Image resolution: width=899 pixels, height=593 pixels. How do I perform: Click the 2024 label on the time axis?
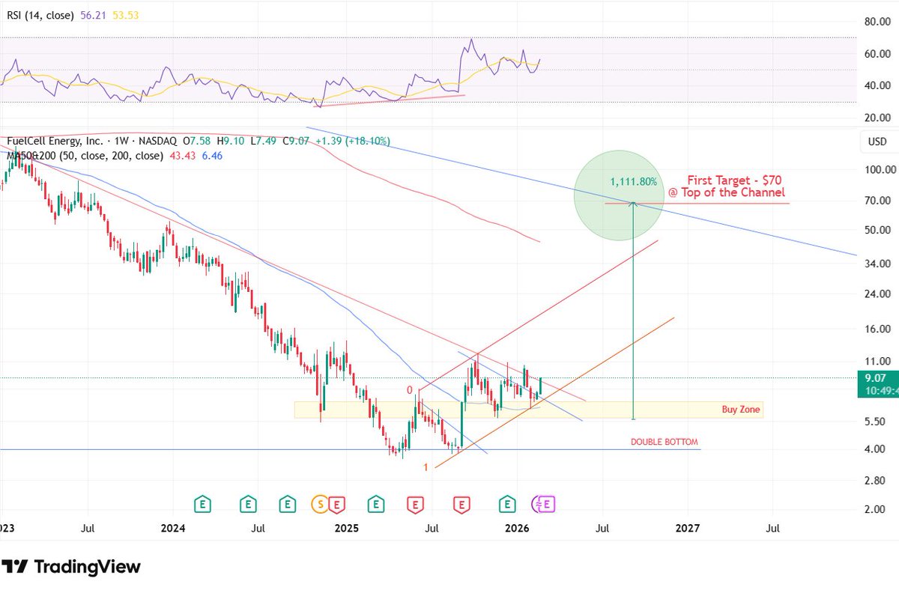point(173,529)
